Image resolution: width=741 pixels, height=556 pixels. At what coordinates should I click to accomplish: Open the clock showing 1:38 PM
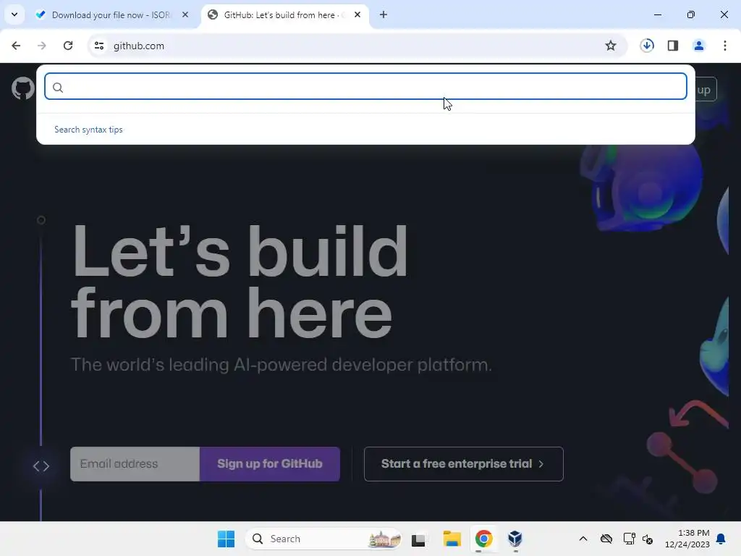tap(687, 539)
